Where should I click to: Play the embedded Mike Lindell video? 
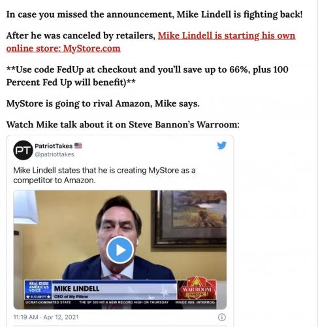120,250
